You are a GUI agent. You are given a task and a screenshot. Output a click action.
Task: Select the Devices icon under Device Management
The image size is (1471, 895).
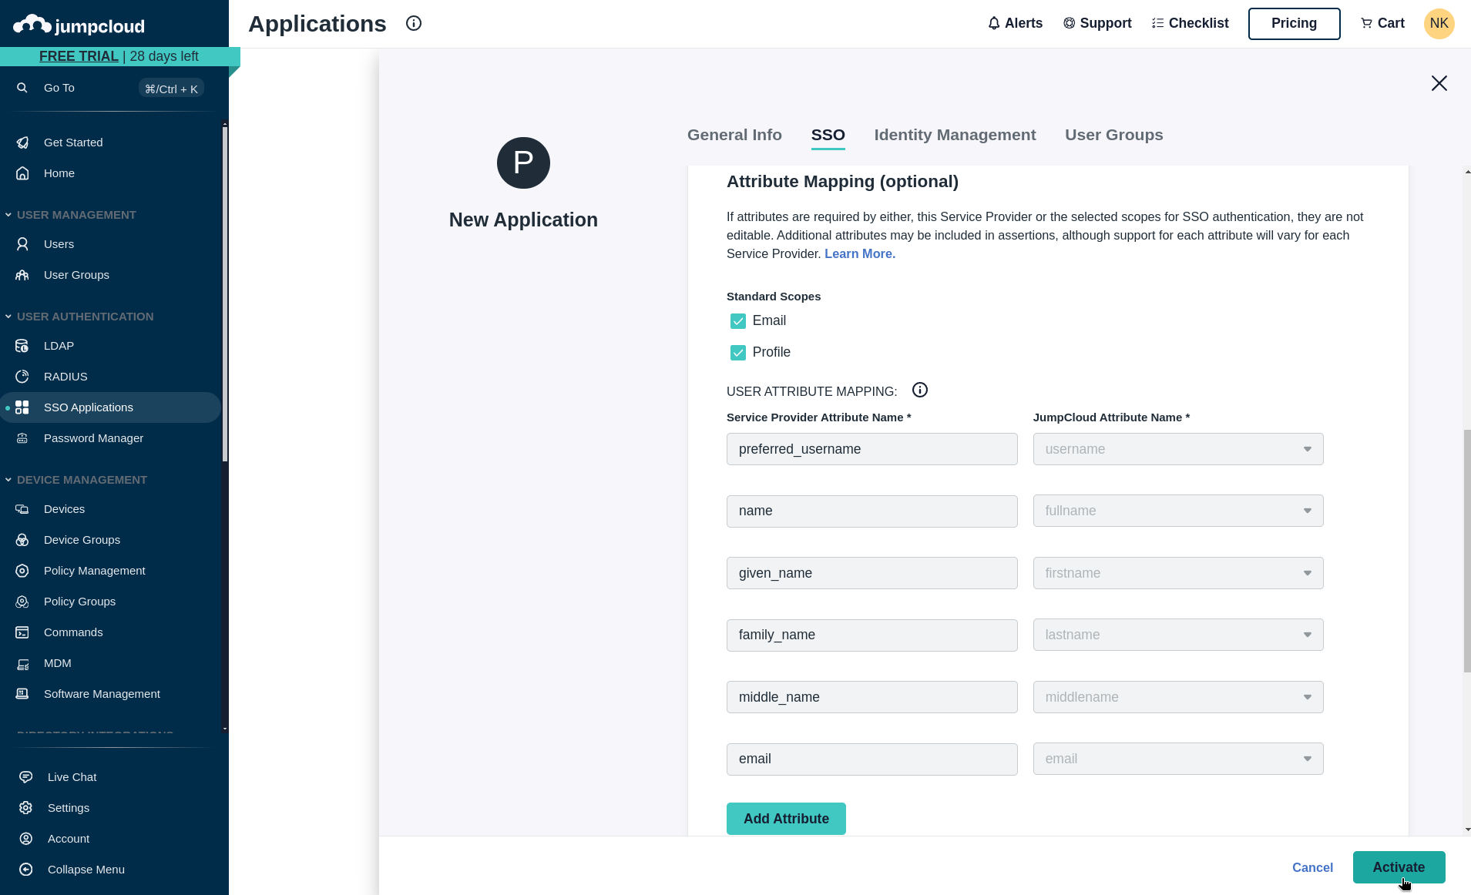click(22, 508)
